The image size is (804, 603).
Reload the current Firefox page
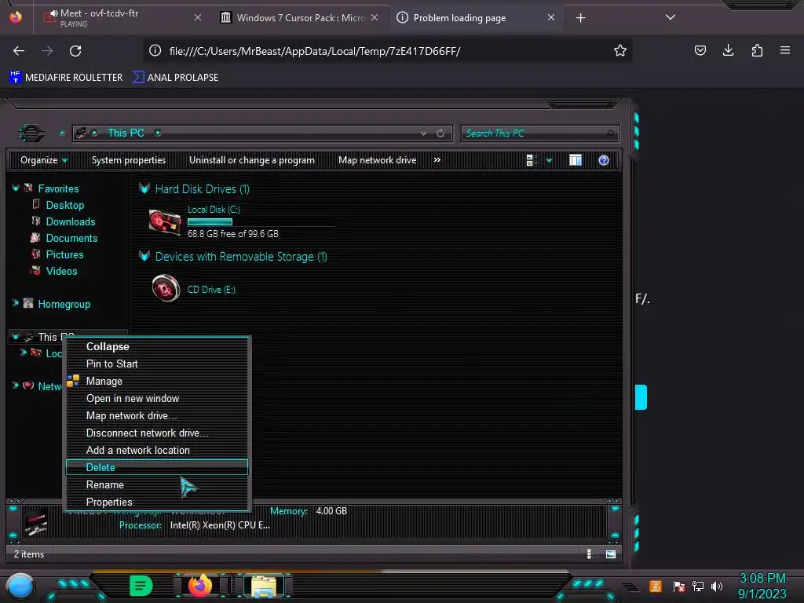click(x=75, y=51)
